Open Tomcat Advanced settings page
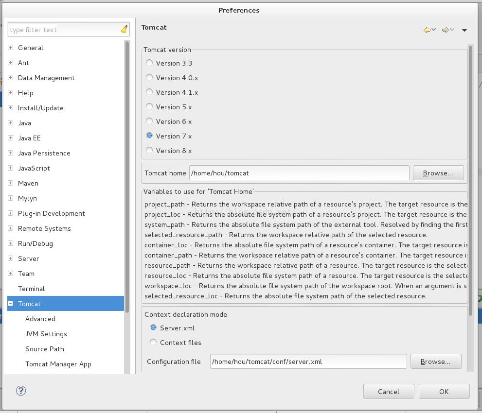 point(40,319)
